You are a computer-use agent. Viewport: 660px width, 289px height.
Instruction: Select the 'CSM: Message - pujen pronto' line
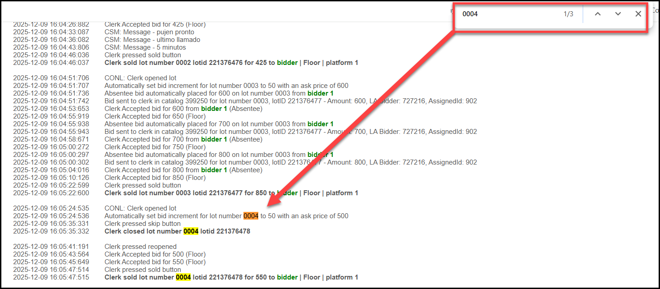149,32
